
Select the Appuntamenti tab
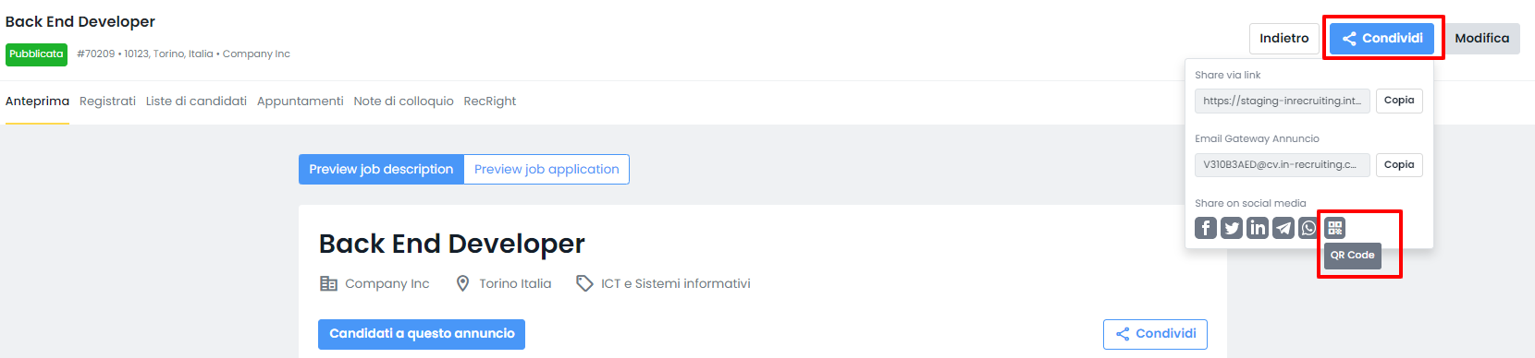[x=301, y=101]
